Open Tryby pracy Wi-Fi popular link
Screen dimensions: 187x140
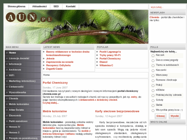point(110,55)
